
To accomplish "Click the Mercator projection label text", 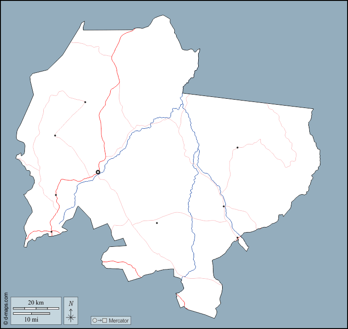I will [x=118, y=320].
